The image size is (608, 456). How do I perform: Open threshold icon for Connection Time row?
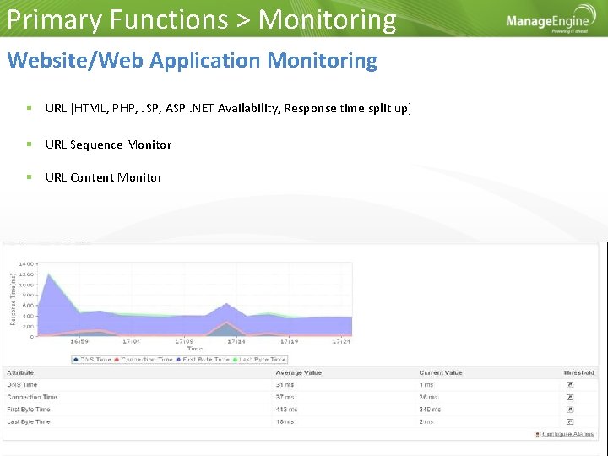[x=570, y=397]
